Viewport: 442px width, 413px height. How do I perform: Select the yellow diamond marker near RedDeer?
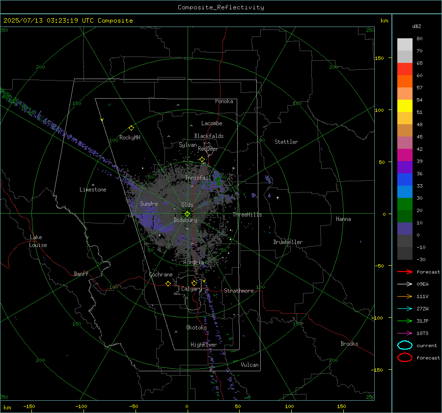[x=202, y=160]
